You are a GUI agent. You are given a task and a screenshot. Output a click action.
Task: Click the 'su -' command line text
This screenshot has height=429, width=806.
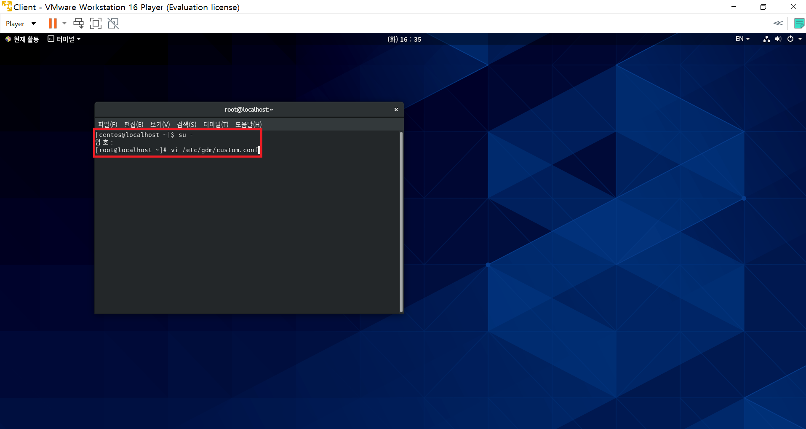coord(186,135)
